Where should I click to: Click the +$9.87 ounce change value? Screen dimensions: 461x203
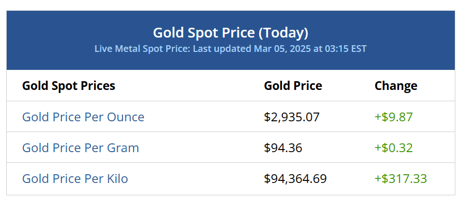click(394, 117)
